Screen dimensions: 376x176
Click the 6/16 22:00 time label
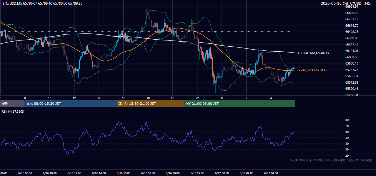(197, 173)
